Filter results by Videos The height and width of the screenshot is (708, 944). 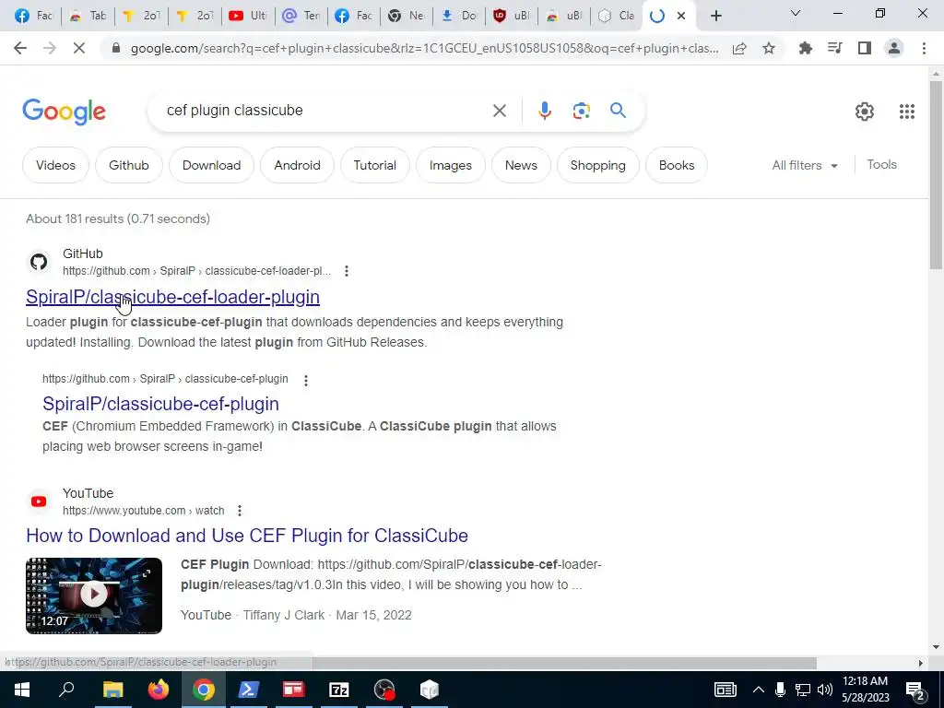(55, 165)
